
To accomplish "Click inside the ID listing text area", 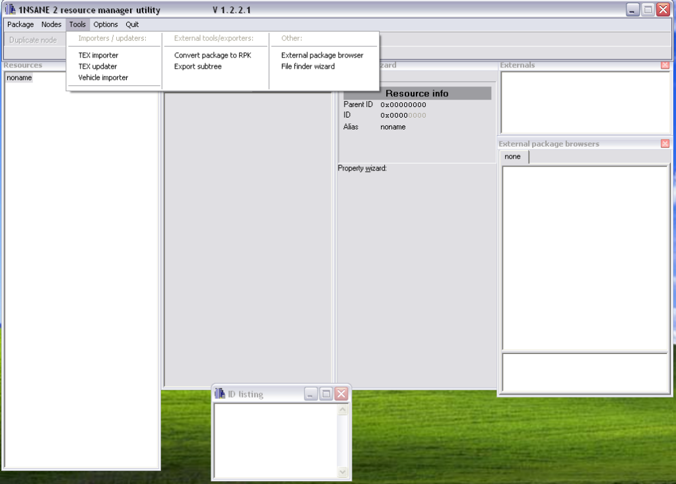I will [276, 440].
